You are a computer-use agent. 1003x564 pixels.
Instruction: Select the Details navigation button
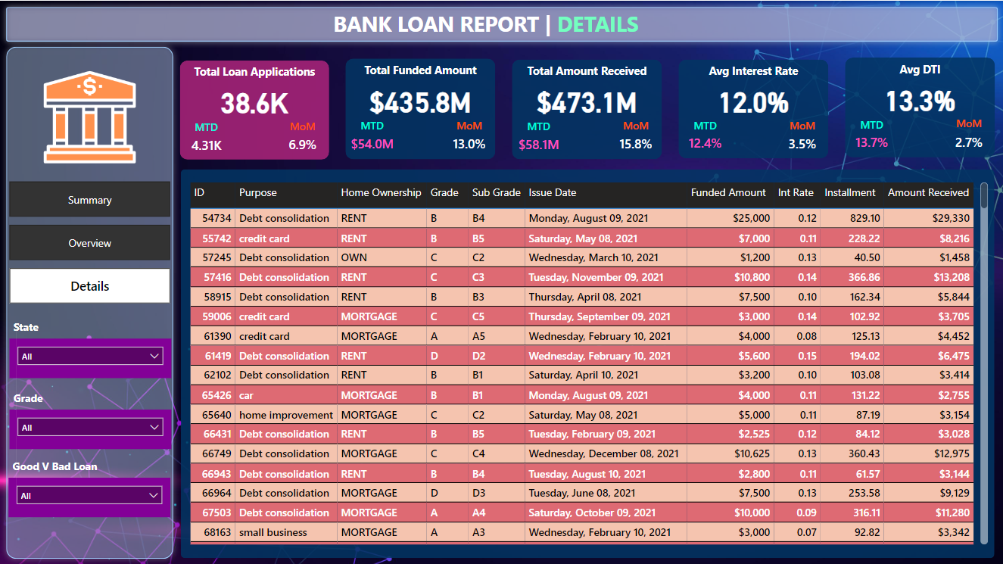tap(89, 286)
